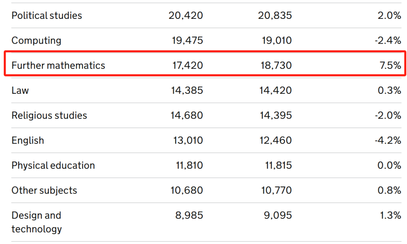Select the Law subject cell
407x244 pixels.
click(x=20, y=90)
